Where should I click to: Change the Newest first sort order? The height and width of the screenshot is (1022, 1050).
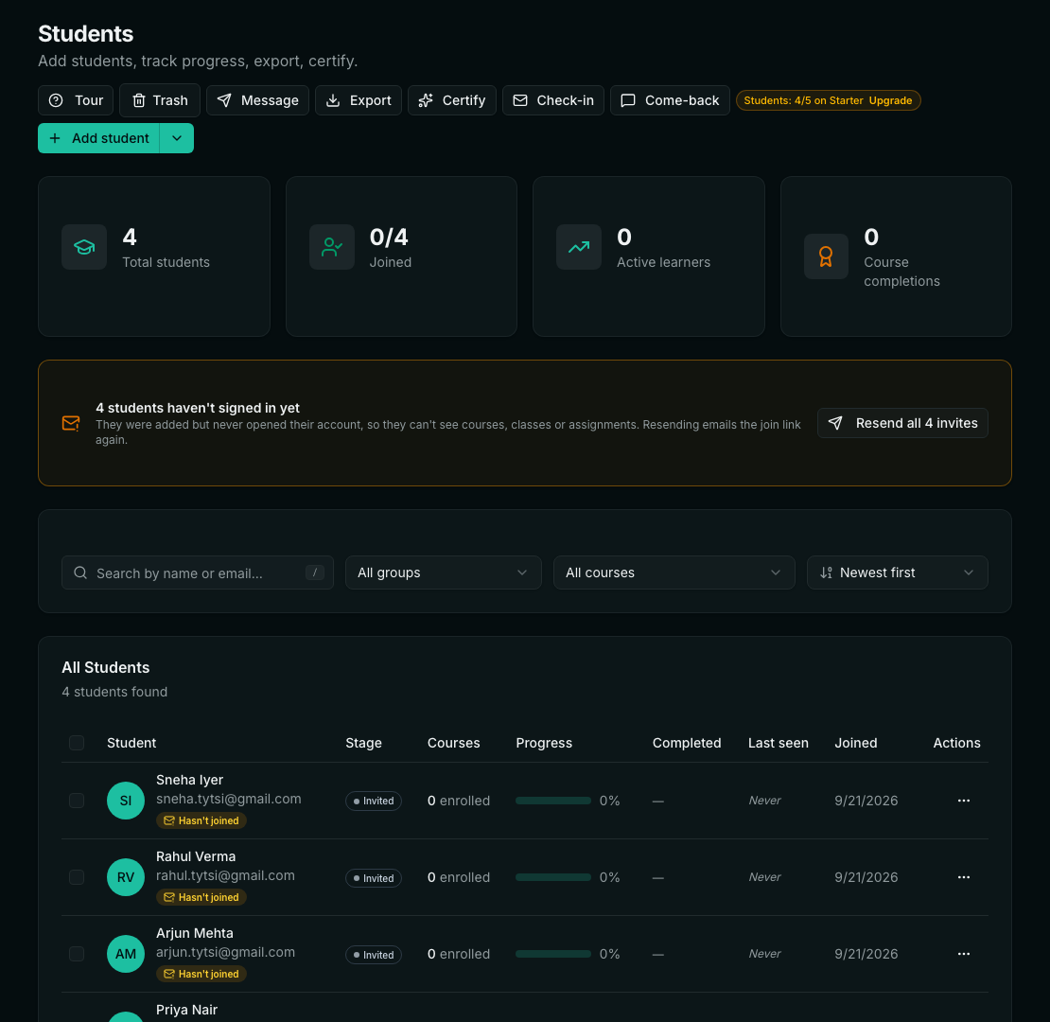897,573
